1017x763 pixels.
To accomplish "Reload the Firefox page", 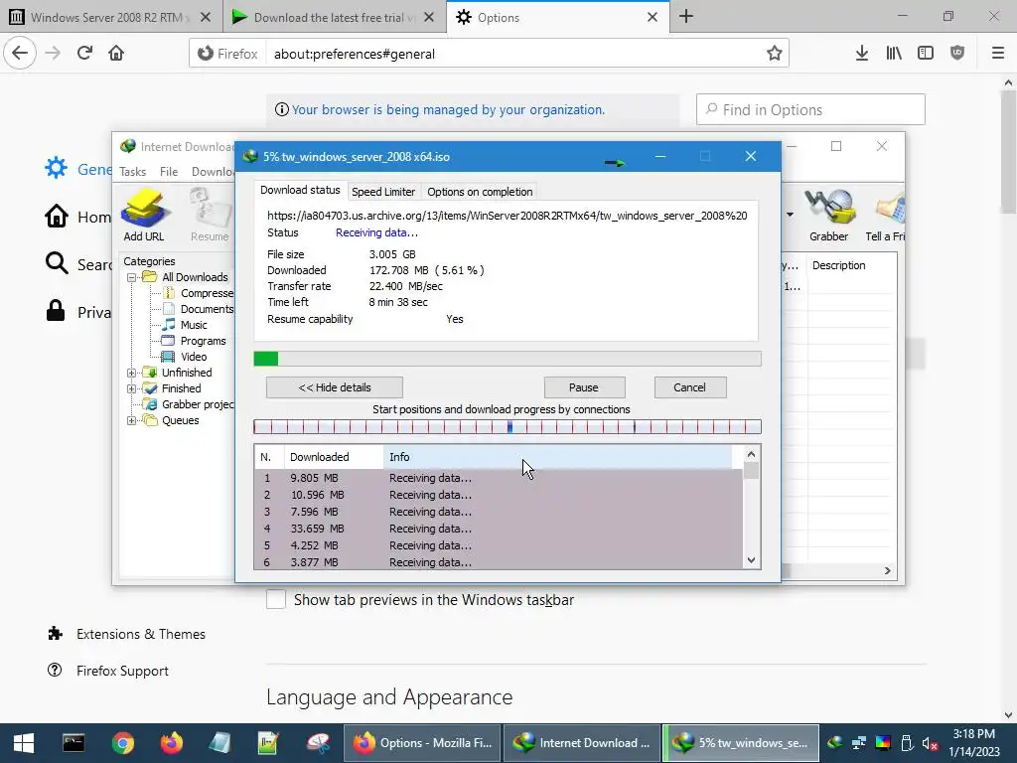I will point(85,54).
